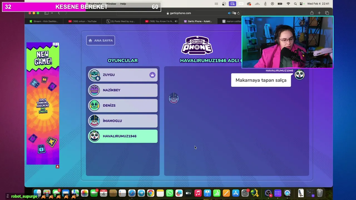This screenshot has height=200, width=356.
Task: Open Pages from the Dock
Action: (226, 193)
